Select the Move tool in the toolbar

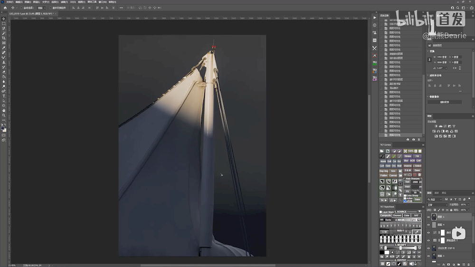point(4,19)
